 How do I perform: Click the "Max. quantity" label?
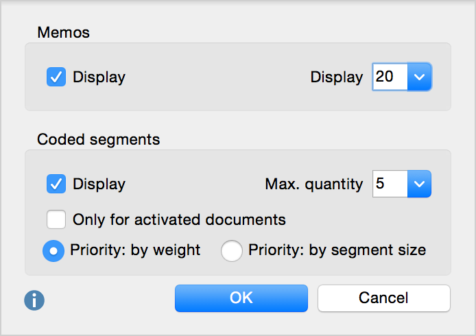[x=313, y=184]
